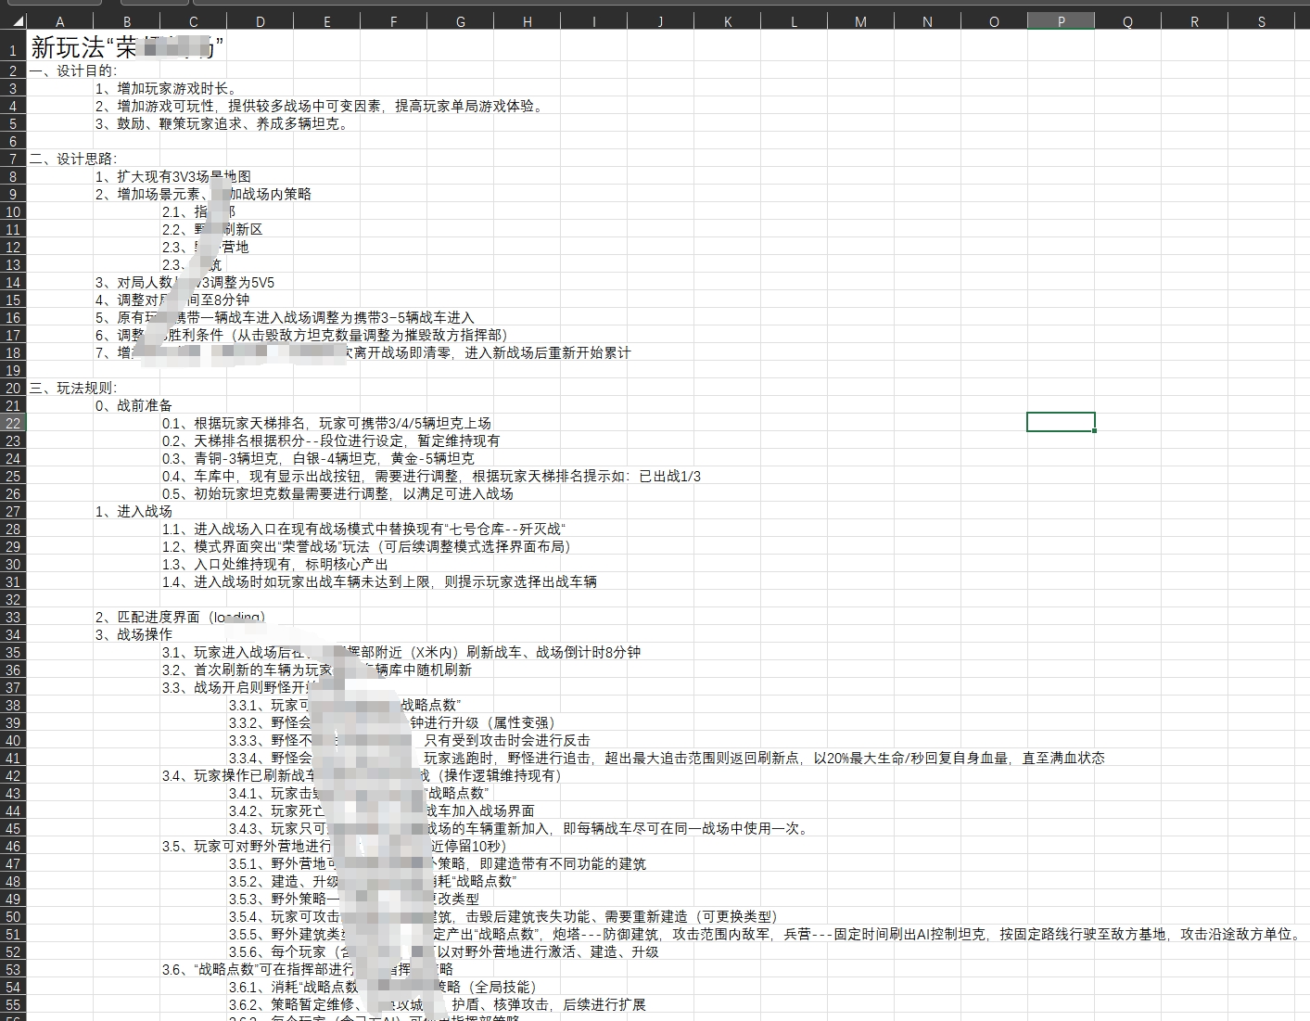Viewport: 1310px width, 1021px height.
Task: Click '1.2、模式界面突出“荣誉战场”玩法' line
Action: click(366, 546)
